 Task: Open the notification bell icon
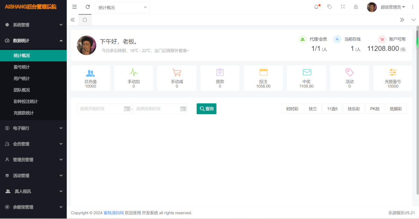coord(316,7)
